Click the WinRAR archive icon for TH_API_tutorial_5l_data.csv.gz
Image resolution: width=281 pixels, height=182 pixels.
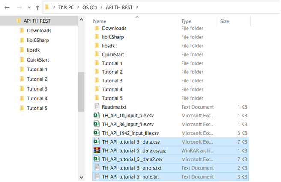(x=97, y=150)
